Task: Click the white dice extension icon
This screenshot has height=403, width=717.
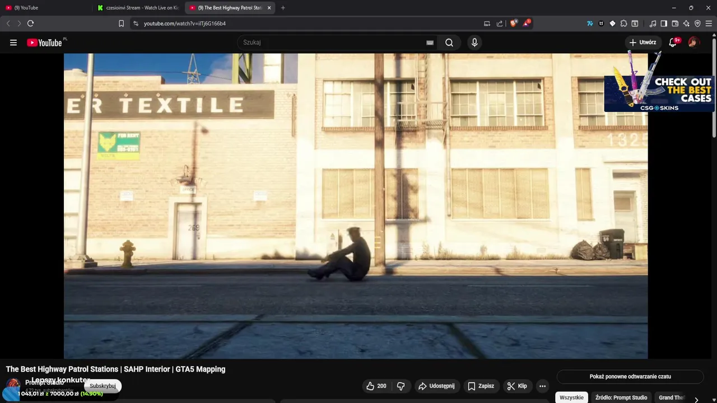Action: [612, 24]
